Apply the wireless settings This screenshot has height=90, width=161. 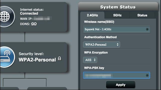click(x=121, y=85)
